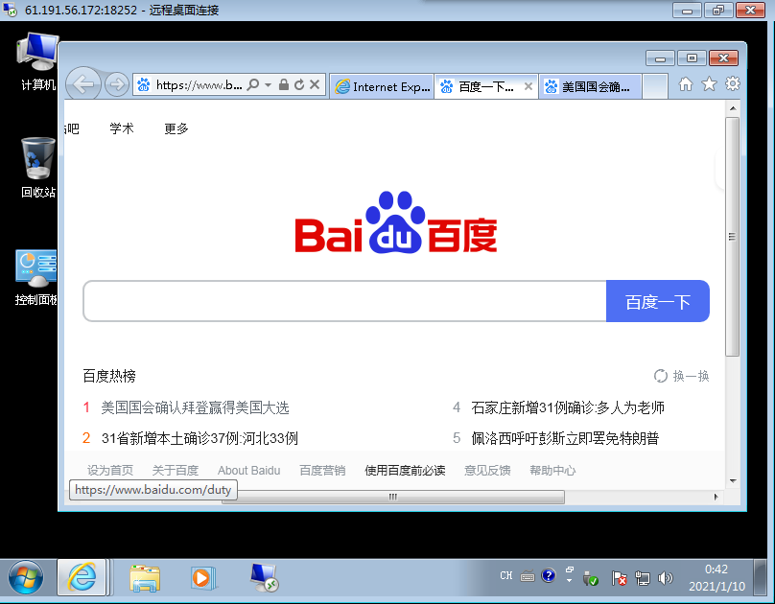Click the Baidu logo image
775x604 pixels.
396,222
